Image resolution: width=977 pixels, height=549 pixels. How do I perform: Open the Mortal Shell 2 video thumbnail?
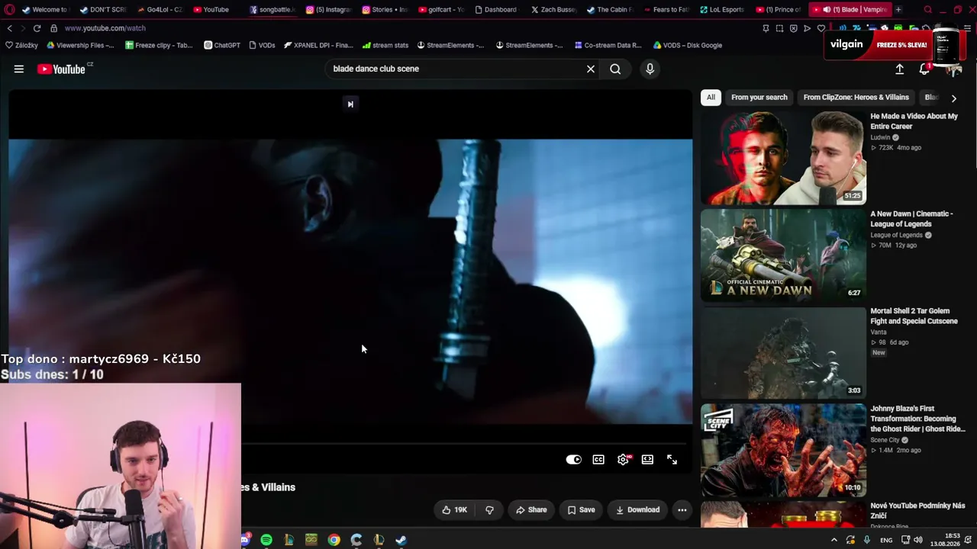click(x=783, y=353)
